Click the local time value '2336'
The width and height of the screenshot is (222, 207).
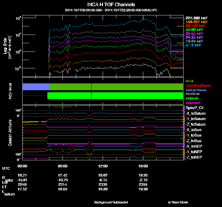(x=103, y=185)
